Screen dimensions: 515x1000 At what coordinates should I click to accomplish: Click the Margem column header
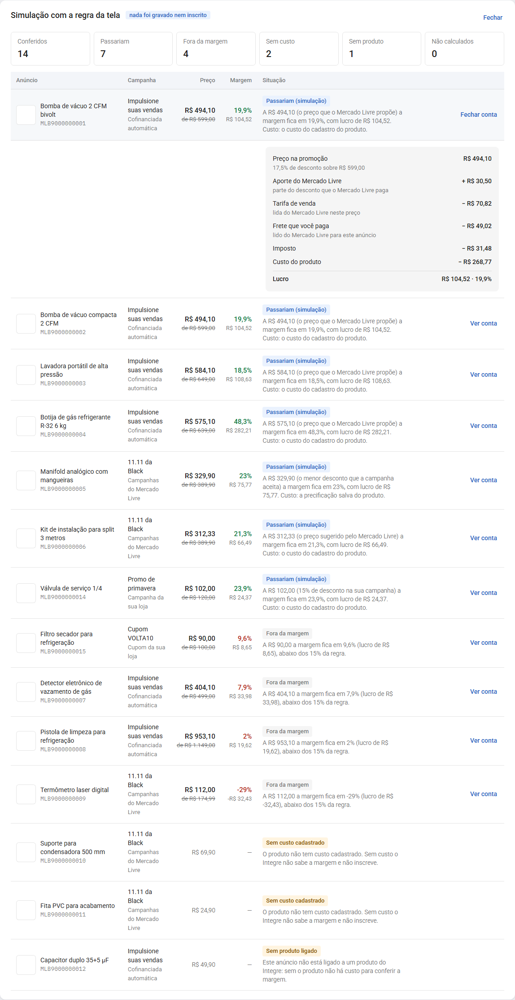click(241, 80)
